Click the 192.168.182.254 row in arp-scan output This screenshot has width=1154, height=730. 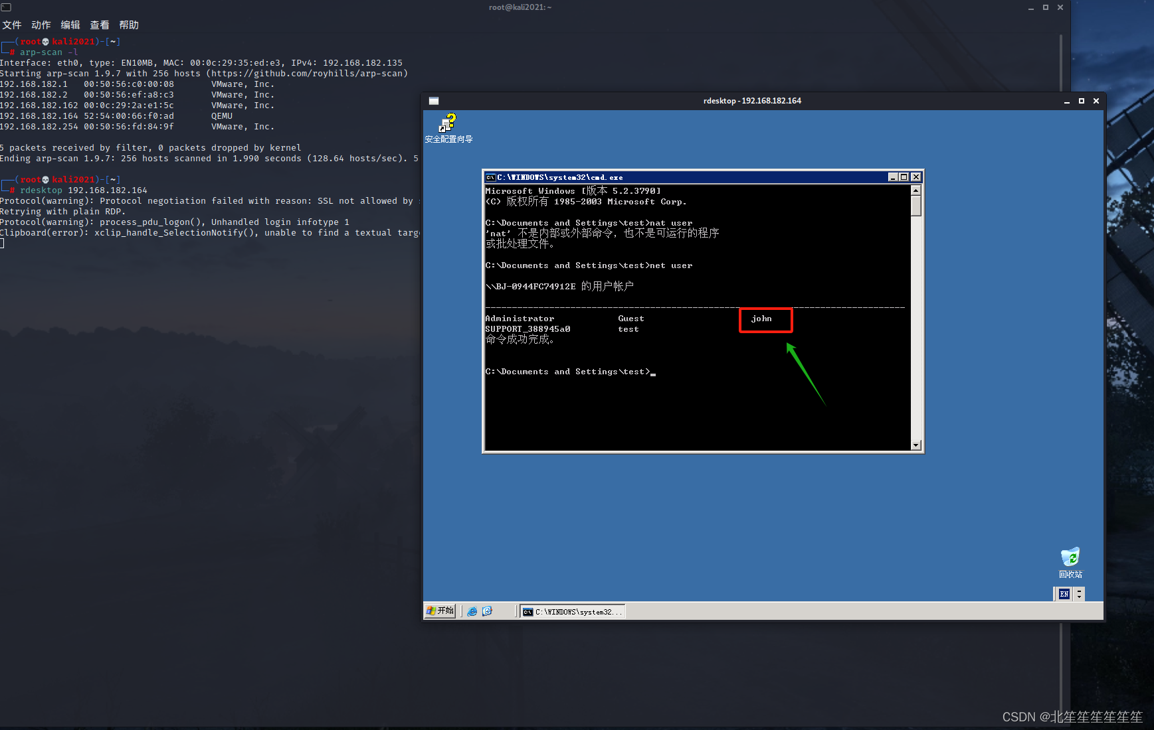tap(137, 127)
